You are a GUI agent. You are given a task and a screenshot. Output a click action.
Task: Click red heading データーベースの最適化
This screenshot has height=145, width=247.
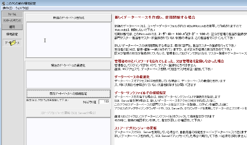pos(132,77)
